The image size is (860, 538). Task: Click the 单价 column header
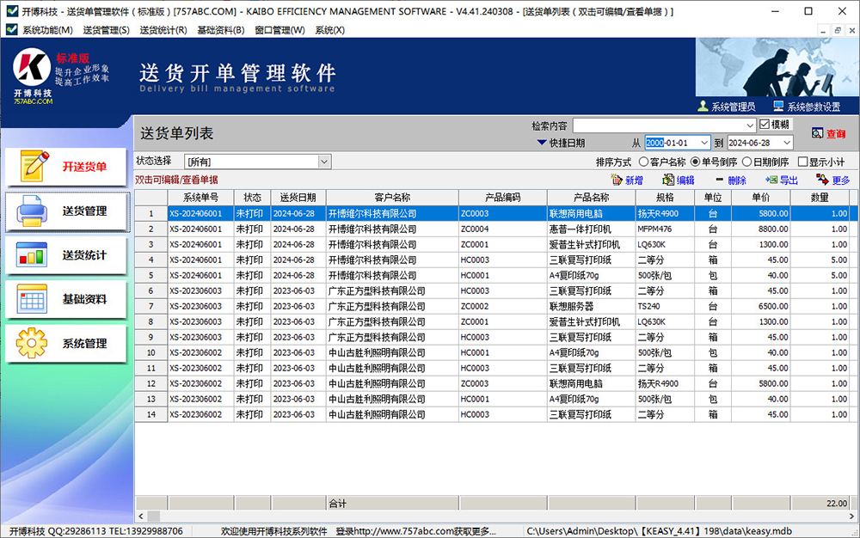[761, 197]
